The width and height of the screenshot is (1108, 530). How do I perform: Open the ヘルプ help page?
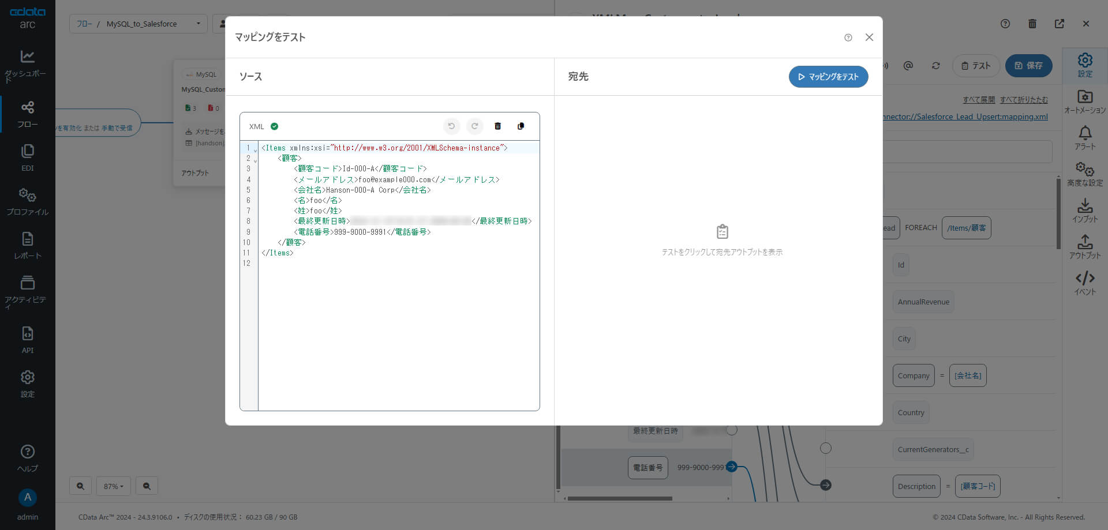point(27,458)
